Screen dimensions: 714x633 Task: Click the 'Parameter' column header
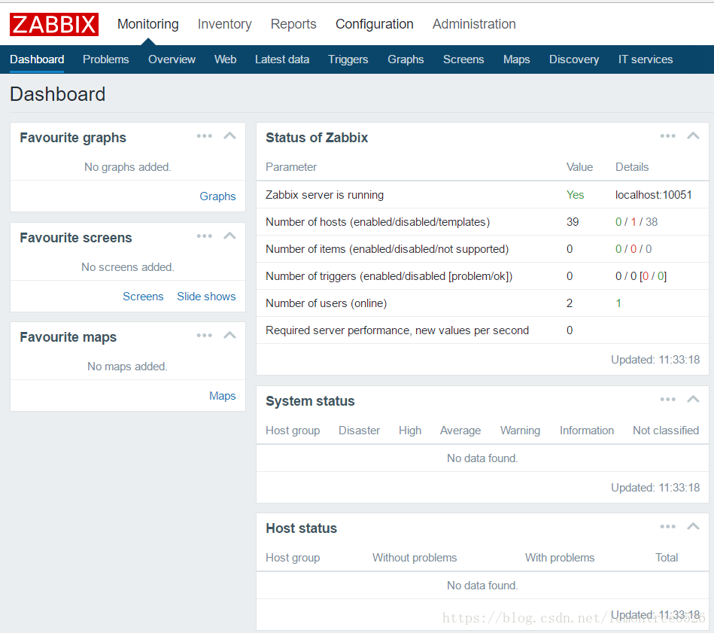click(291, 167)
